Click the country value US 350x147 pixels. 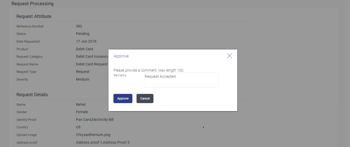click(x=78, y=127)
